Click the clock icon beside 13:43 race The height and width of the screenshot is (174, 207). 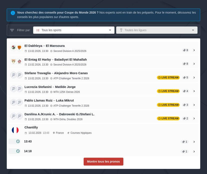tap(18, 142)
